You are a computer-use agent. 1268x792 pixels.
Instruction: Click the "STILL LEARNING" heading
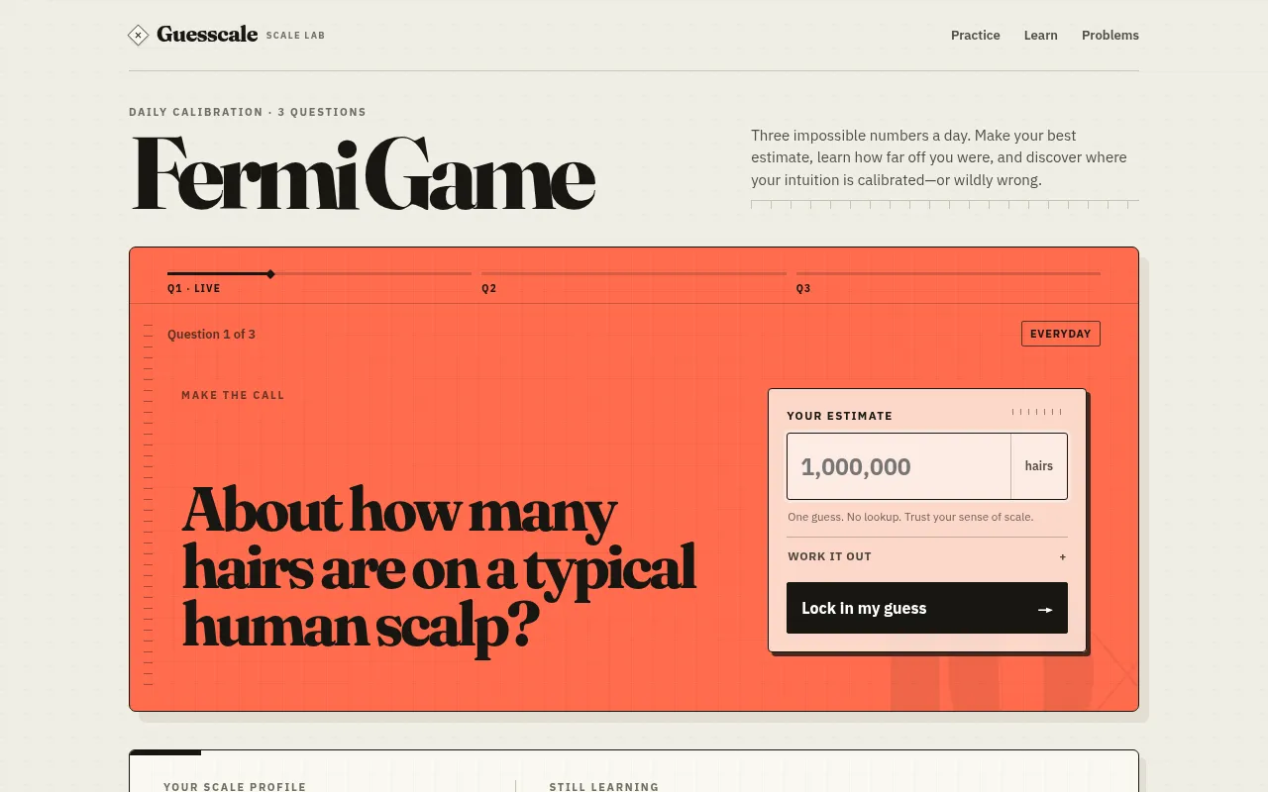click(604, 787)
